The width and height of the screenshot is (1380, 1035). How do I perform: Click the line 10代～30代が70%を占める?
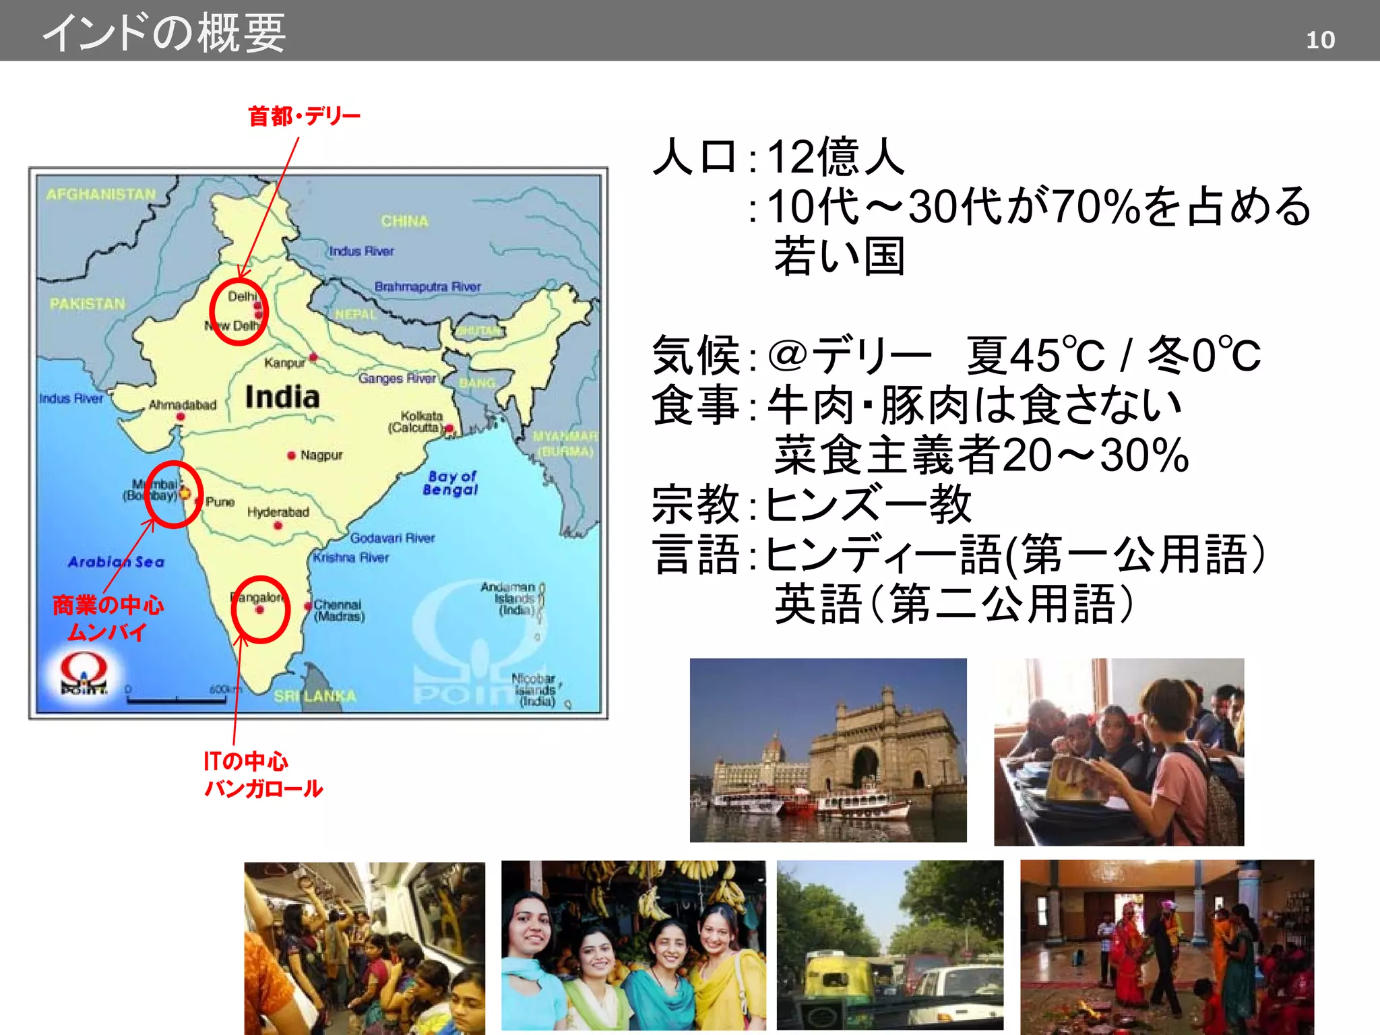point(1038,206)
